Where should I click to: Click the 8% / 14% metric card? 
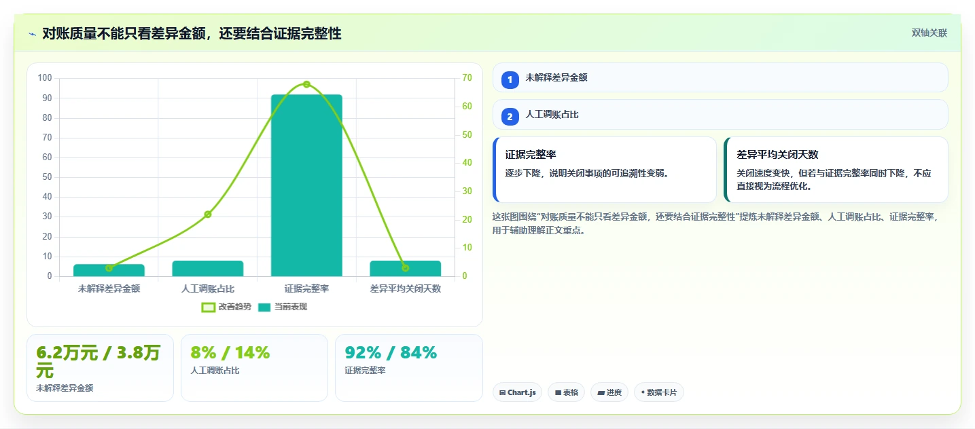click(254, 368)
